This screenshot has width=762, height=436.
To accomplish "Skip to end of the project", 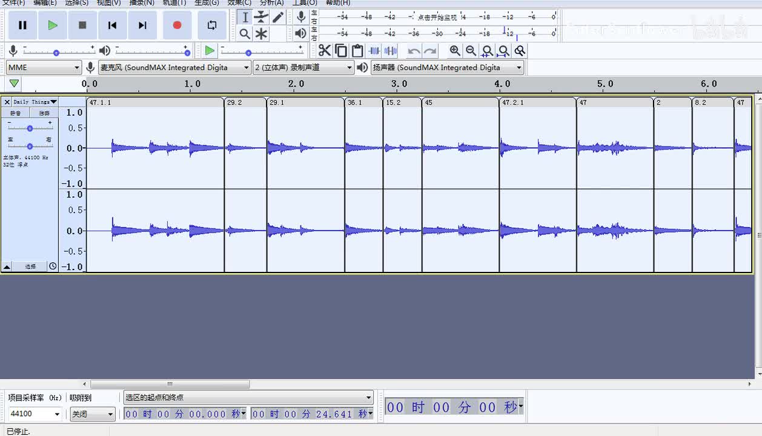I will pos(142,25).
